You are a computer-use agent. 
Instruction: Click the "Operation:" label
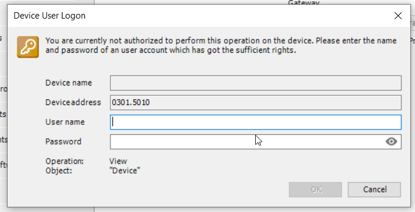tap(65, 161)
